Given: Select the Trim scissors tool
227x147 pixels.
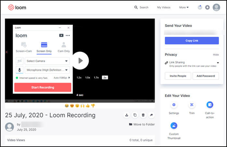Looking at the screenshot, I should [192, 105].
